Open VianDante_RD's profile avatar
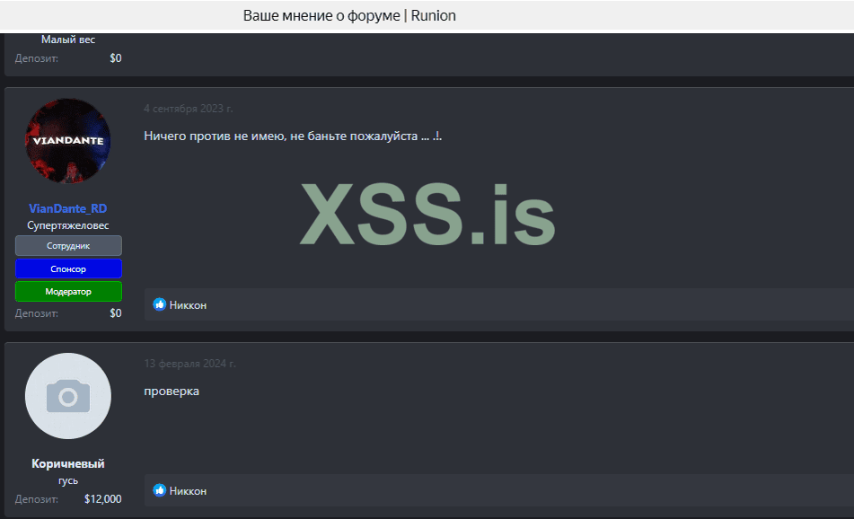The height and width of the screenshot is (519, 854). [68, 141]
